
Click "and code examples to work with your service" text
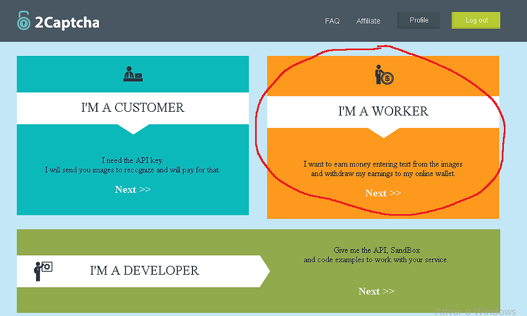(376, 260)
